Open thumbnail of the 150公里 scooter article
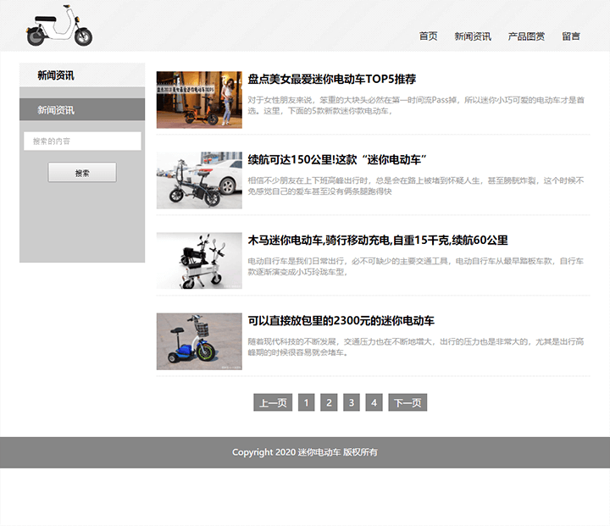This screenshot has width=610, height=526. tap(199, 180)
